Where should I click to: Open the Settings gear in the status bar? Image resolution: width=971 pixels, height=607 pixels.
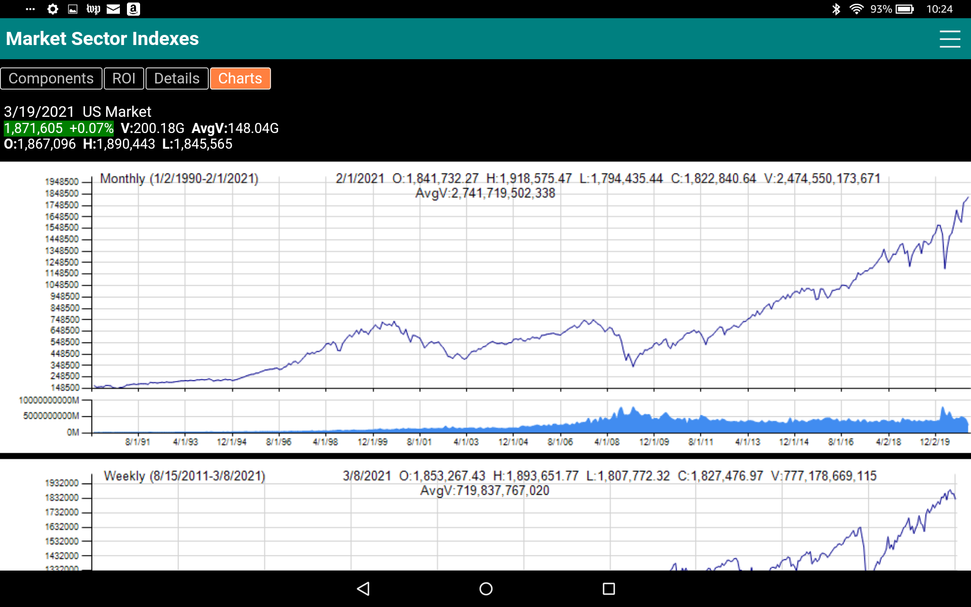tap(53, 9)
